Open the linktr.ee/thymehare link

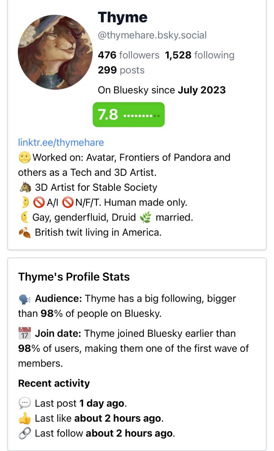coord(60,142)
